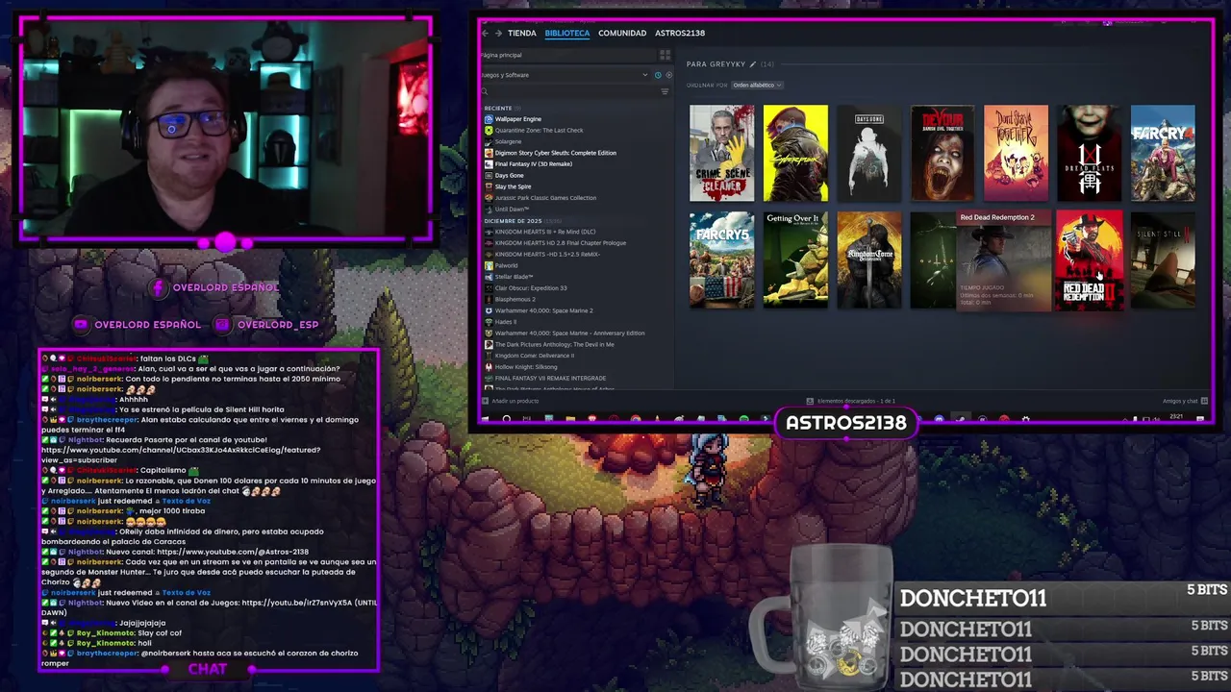This screenshot has width=1231, height=692.
Task: Select Stellar Blade entry
Action: click(x=514, y=277)
